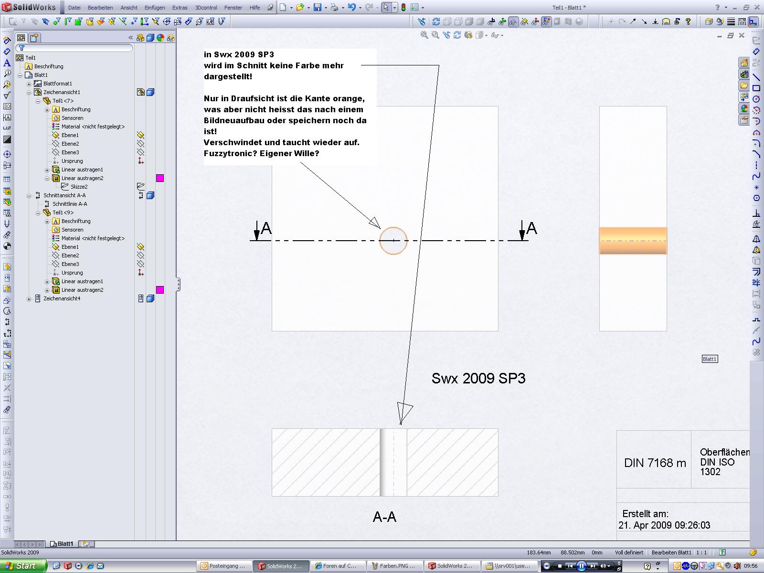Click the Line Style dashed lines icon
Viewport: 764px width, 573px height.
[742, 21]
